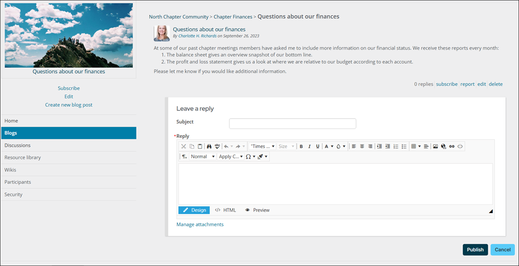Toggle underline formatting

point(318,146)
